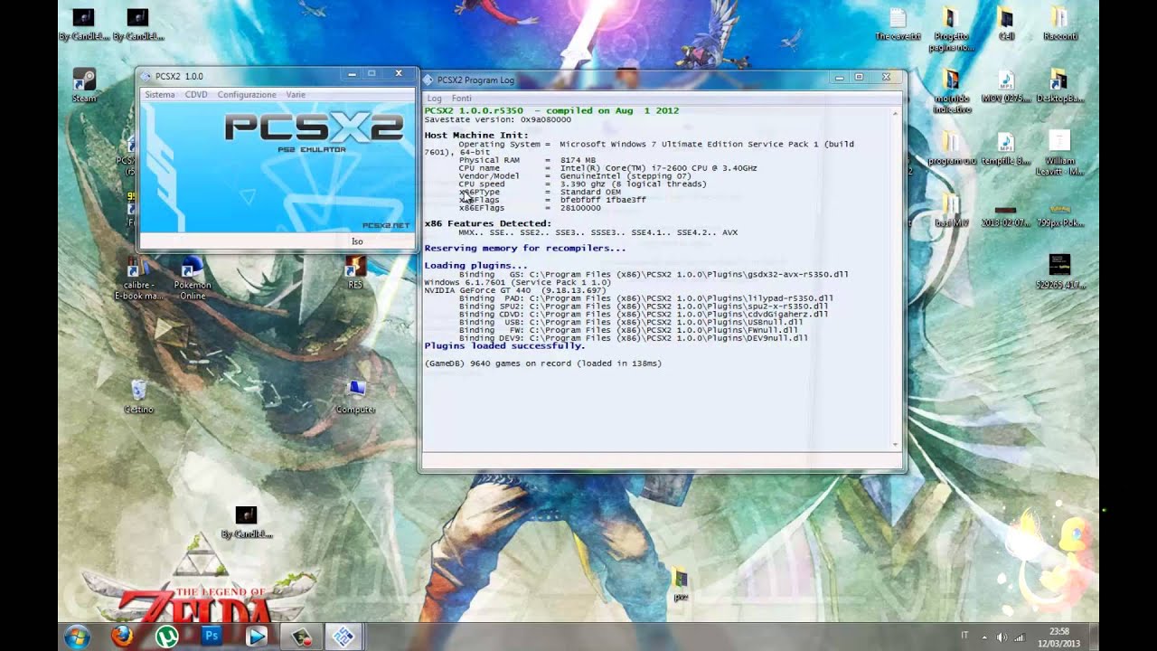
Task: Select the Steam desktop shortcut
Action: (x=84, y=84)
